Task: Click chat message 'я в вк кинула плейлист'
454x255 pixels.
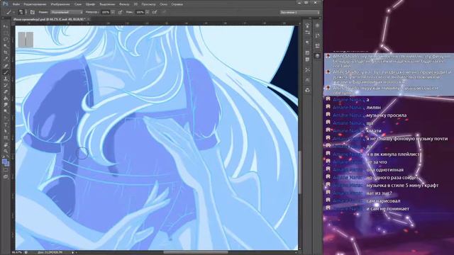Action: point(393,154)
